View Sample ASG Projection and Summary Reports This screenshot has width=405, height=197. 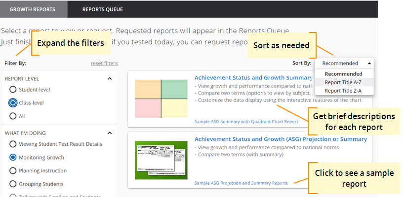click(x=241, y=183)
